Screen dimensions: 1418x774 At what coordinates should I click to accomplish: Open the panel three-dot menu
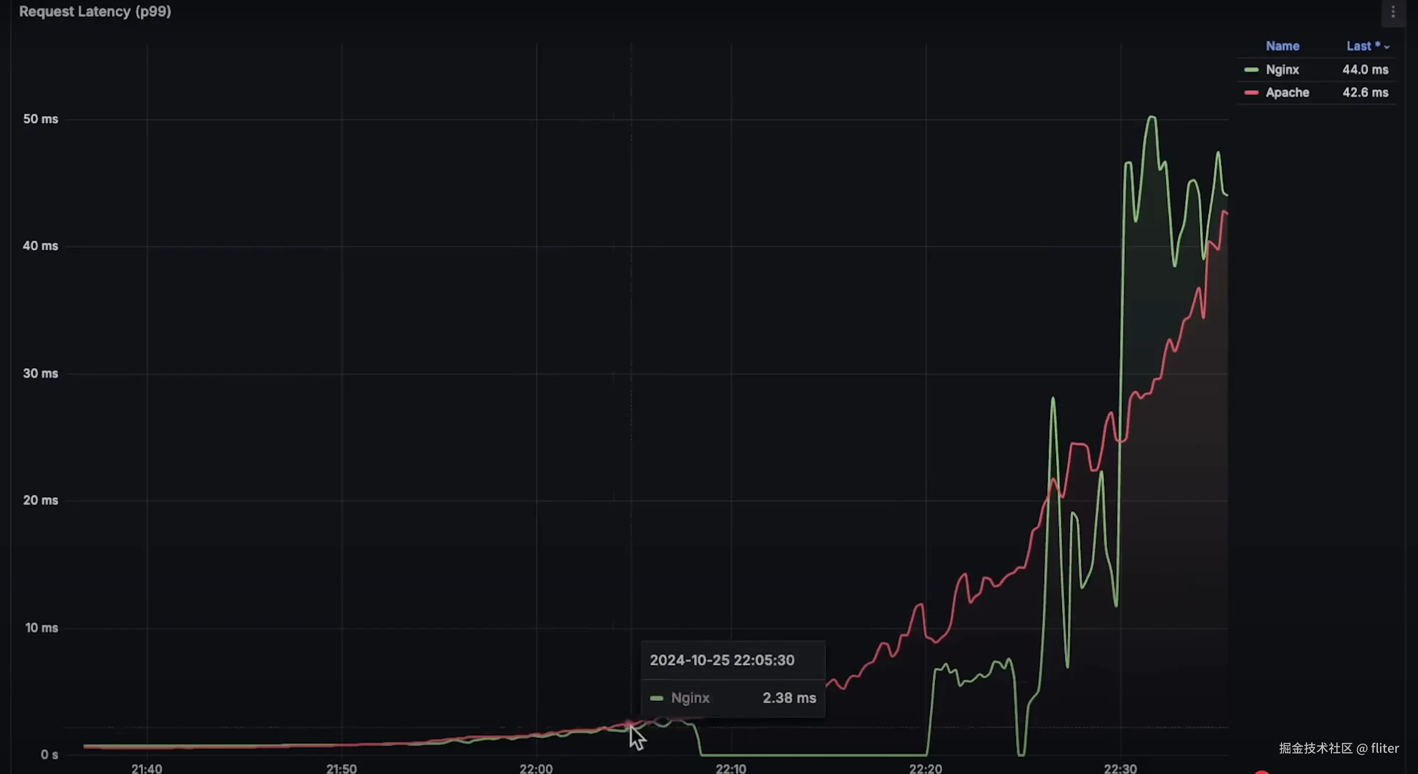[1393, 11]
